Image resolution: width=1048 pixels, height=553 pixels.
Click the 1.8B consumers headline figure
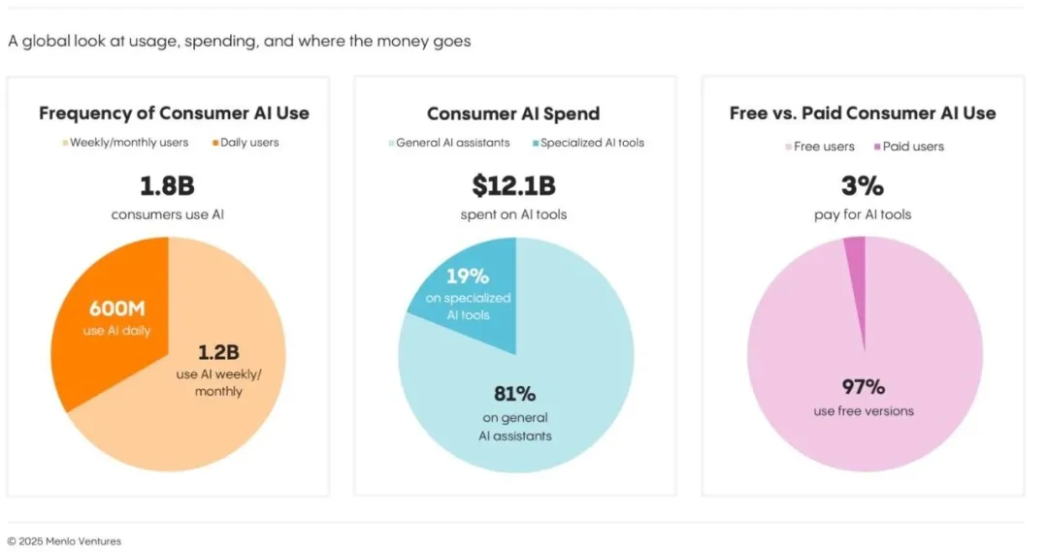(x=167, y=185)
